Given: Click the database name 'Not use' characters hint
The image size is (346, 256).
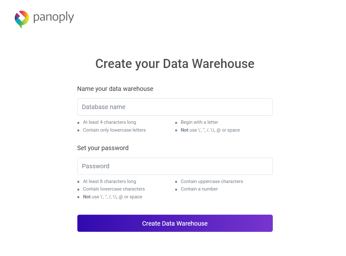Looking at the screenshot, I should click(x=210, y=130).
